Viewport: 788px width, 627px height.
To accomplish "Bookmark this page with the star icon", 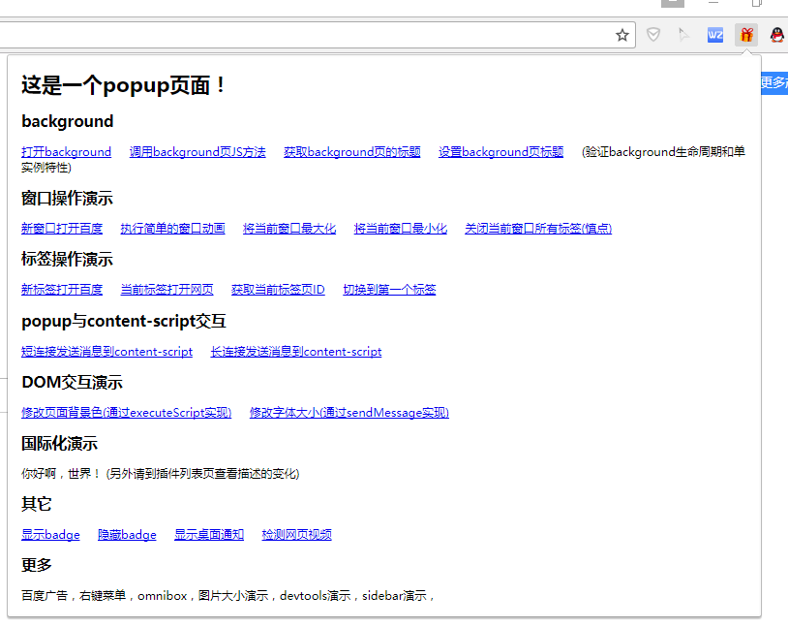I will (x=621, y=35).
